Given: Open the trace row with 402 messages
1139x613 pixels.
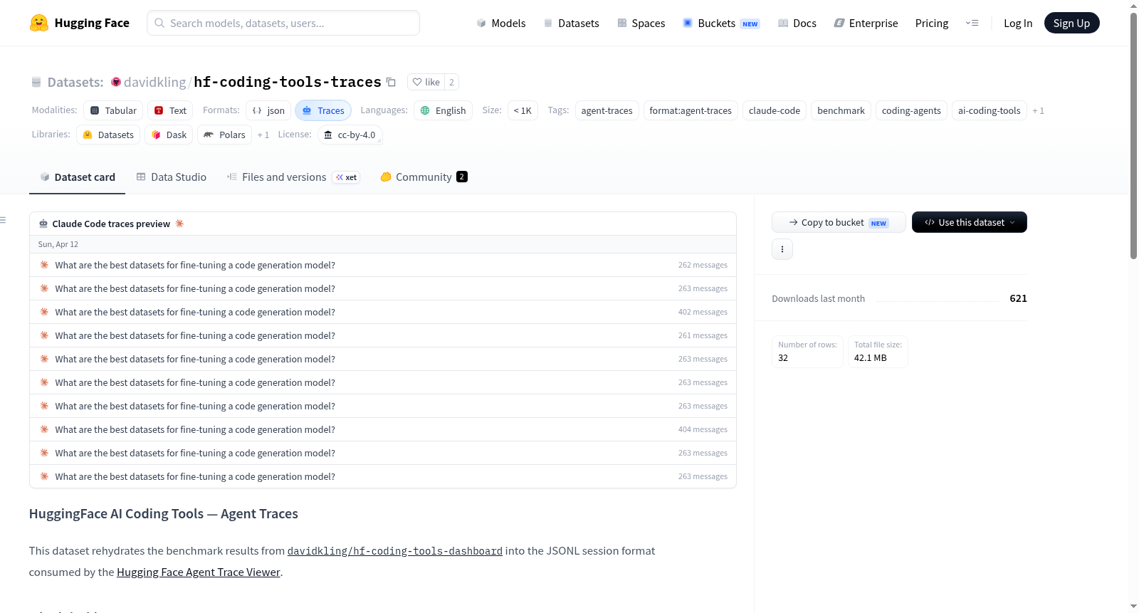Looking at the screenshot, I should (x=383, y=312).
